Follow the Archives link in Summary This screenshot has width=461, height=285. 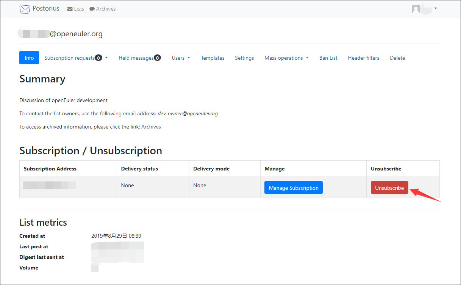151,127
